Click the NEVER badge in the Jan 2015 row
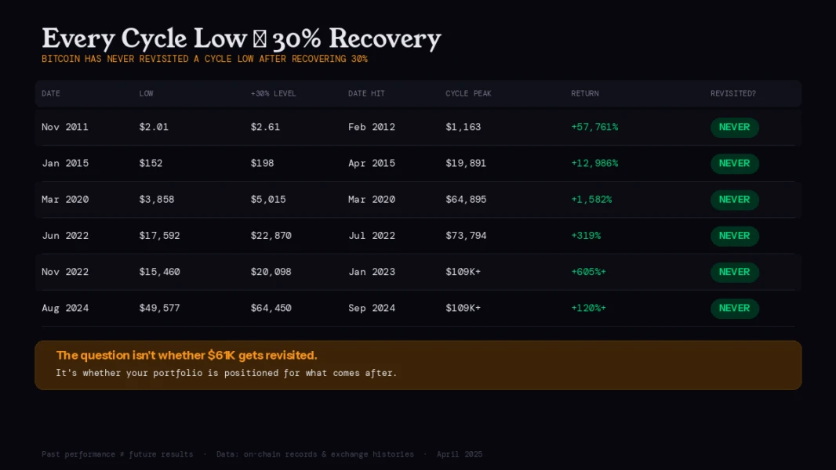The height and width of the screenshot is (470, 836). tap(734, 164)
